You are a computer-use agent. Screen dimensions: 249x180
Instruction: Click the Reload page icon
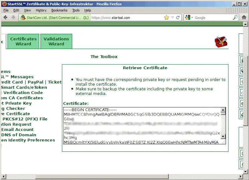177,17
